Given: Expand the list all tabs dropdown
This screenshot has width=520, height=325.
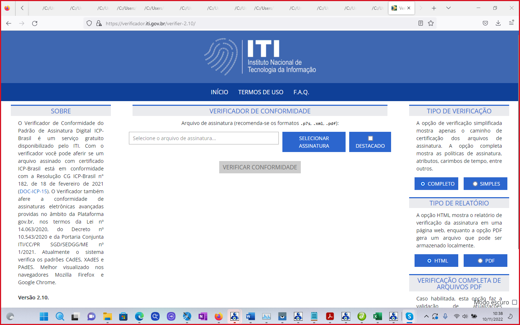Looking at the screenshot, I should (448, 8).
